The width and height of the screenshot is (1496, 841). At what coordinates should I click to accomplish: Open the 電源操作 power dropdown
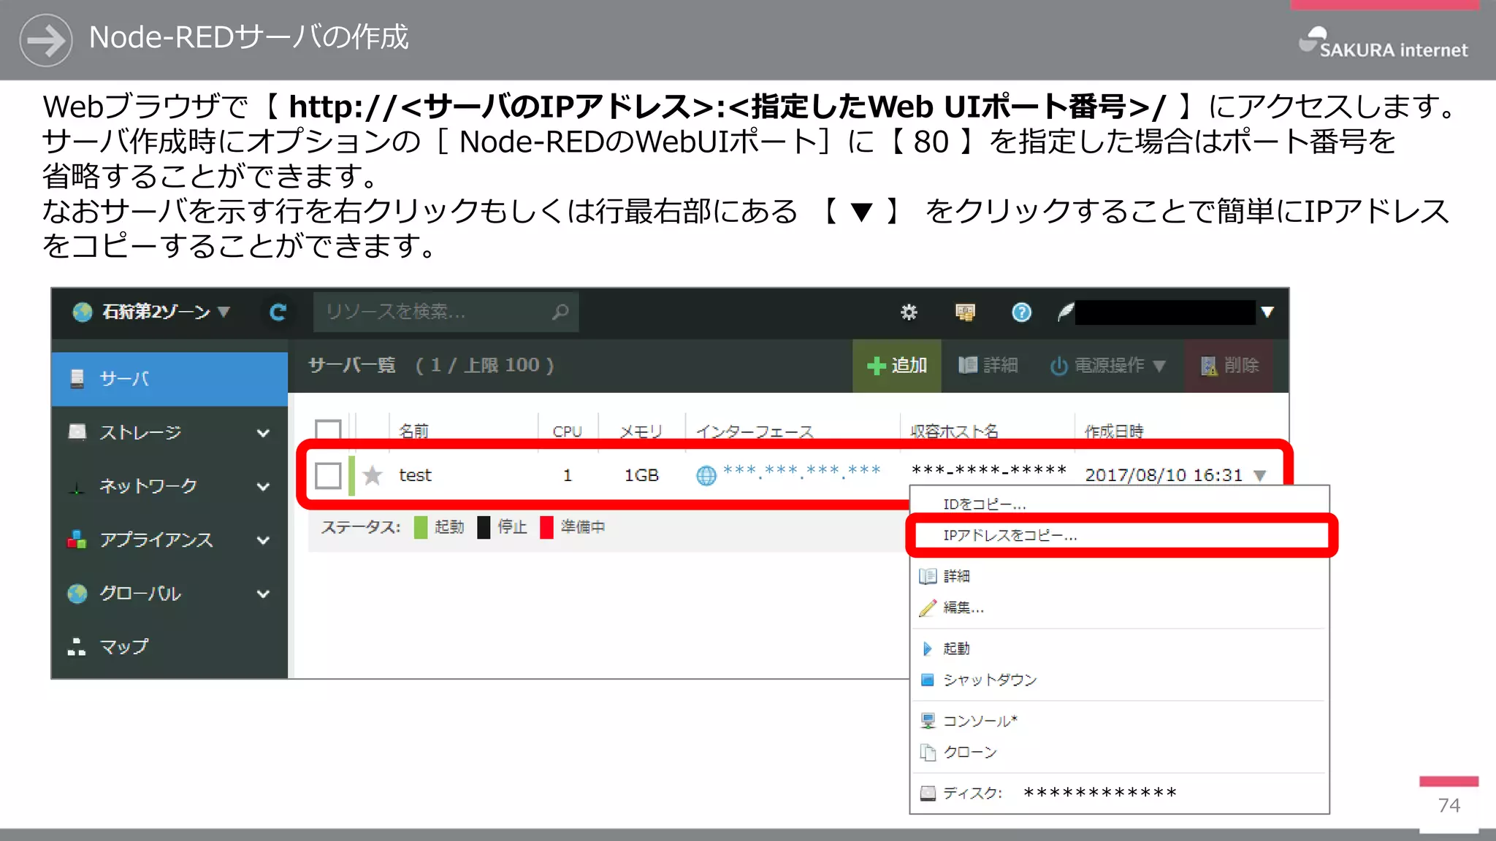click(x=1107, y=366)
